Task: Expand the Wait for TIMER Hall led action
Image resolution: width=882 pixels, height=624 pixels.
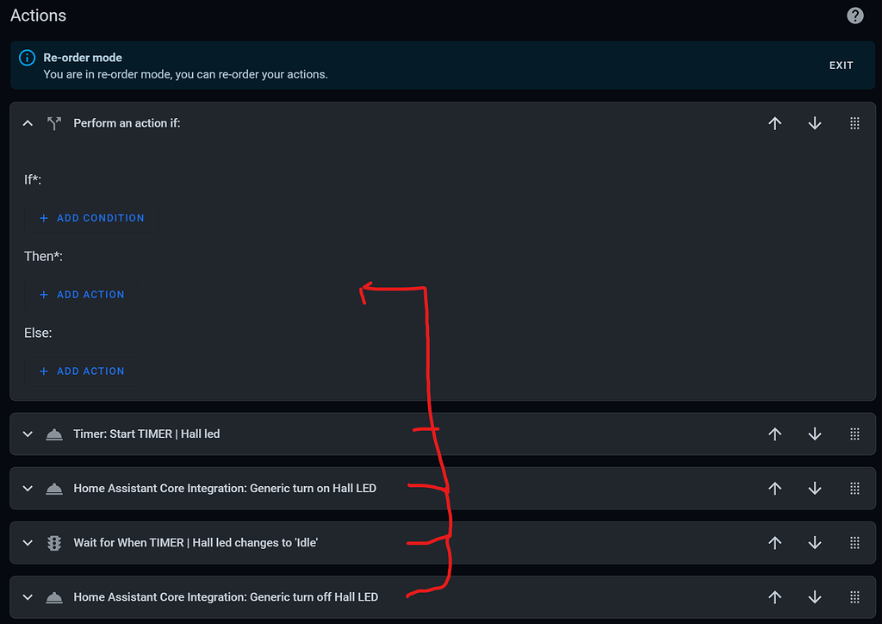Action: [27, 542]
